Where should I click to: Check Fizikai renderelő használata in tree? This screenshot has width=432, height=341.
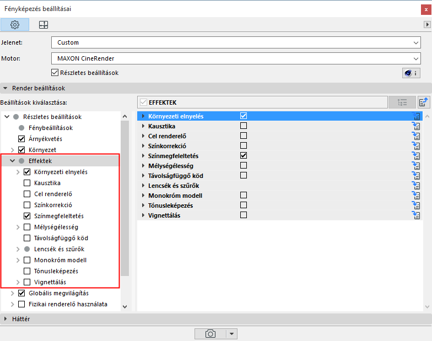(21, 304)
